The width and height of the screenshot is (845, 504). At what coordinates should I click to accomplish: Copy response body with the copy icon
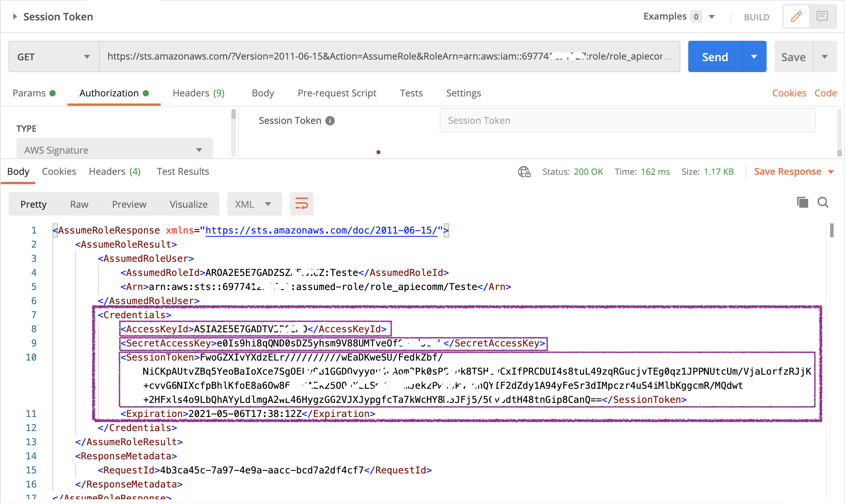[x=802, y=202]
